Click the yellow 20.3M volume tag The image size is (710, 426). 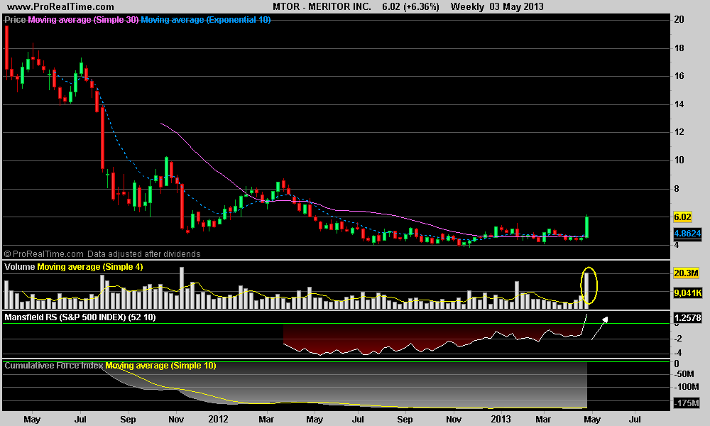point(684,273)
